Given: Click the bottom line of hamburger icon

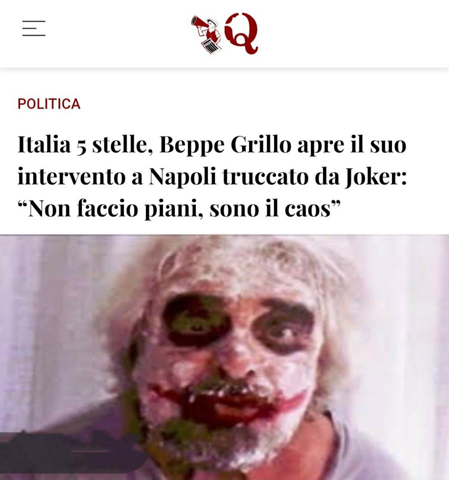Looking at the screenshot, I should [33, 35].
